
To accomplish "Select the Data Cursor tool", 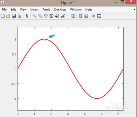I will pos(57,16).
